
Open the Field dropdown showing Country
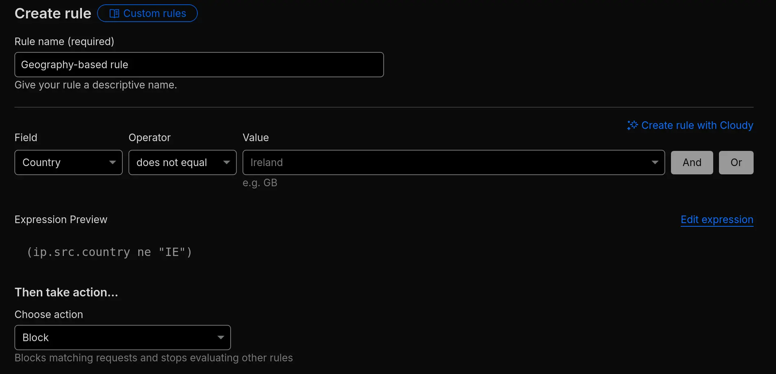coord(68,162)
